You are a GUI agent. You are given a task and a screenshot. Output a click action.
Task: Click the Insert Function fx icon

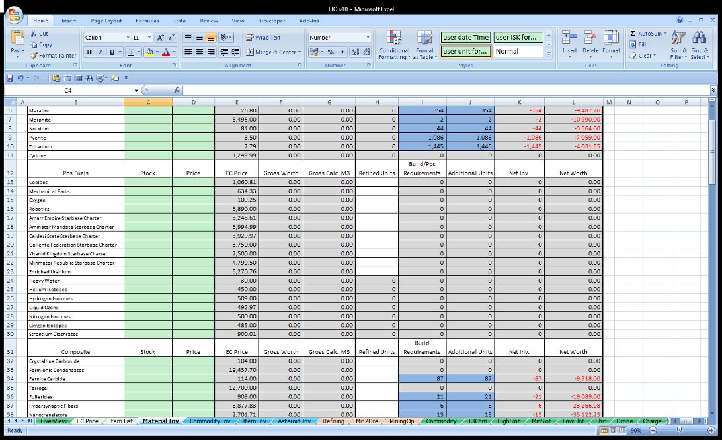click(177, 90)
